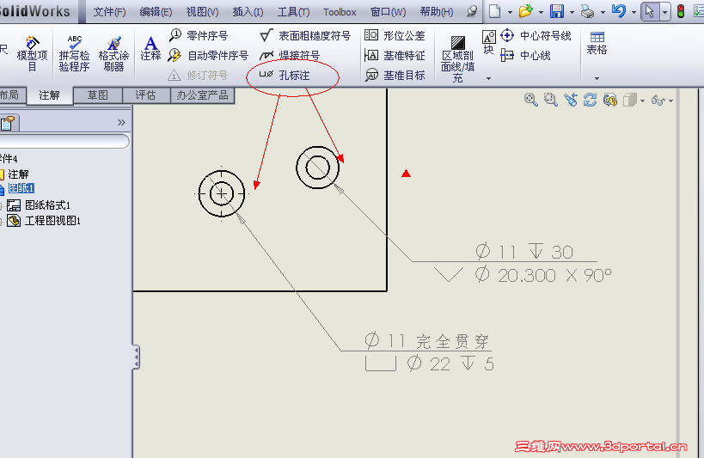This screenshot has height=458, width=704.
Task: Add Geometric Tolerance (形位公差)
Action: (x=395, y=35)
